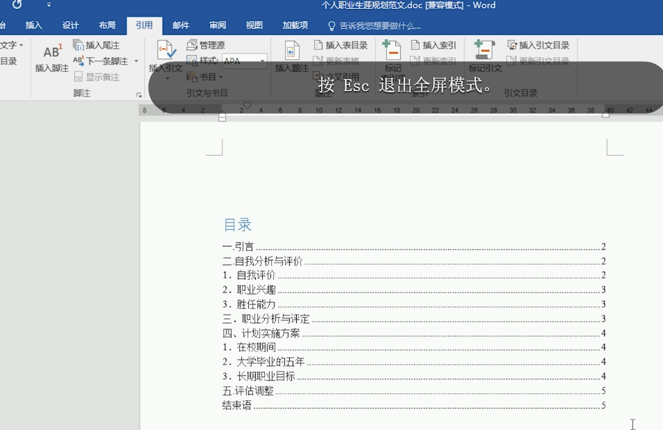Click the 结束语 contents entry
The width and height of the screenshot is (663, 430).
pos(414,405)
